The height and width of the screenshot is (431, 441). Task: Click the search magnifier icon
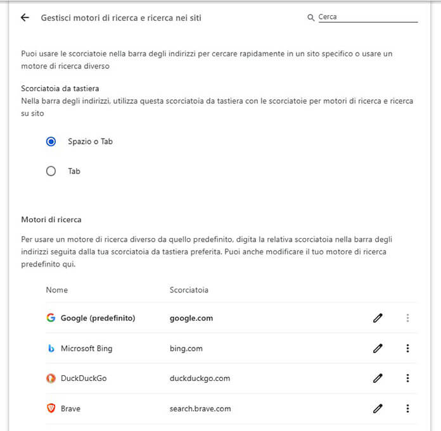[x=311, y=18]
